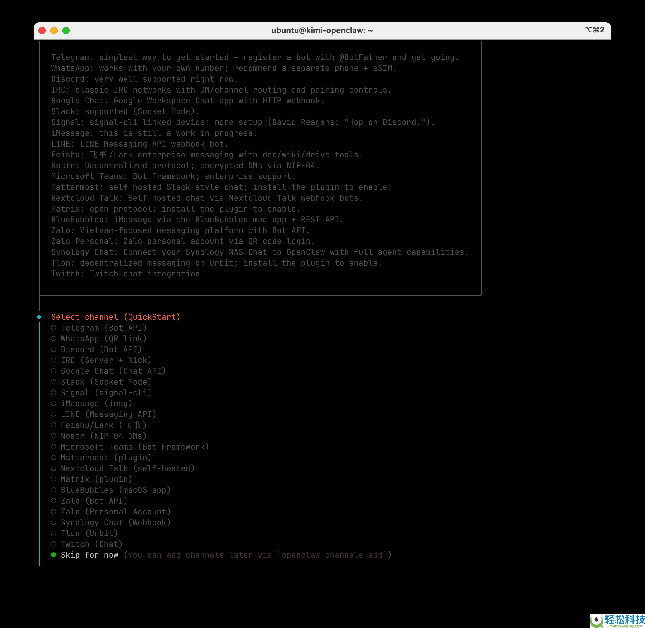This screenshot has width=645, height=628.
Task: Click the Twitch chat integration description line
Action: click(x=125, y=274)
